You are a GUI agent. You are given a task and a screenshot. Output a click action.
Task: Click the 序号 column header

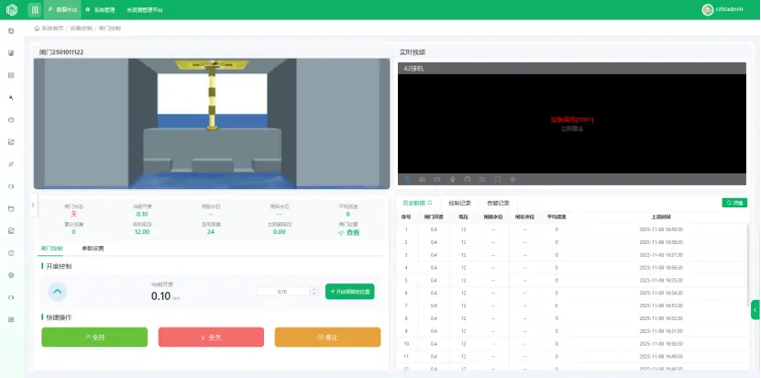point(406,217)
